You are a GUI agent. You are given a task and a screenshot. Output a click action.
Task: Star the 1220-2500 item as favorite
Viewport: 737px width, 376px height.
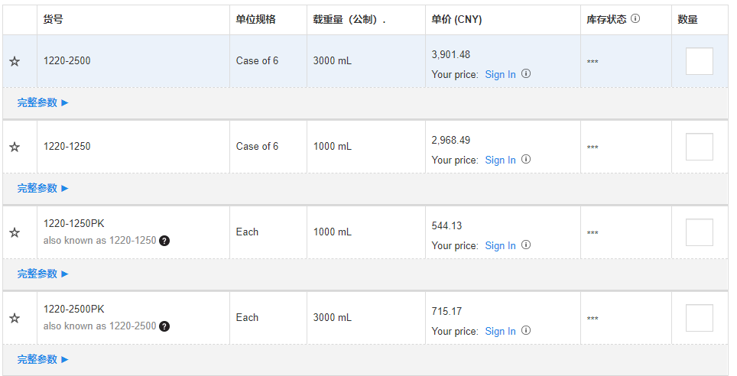(x=15, y=61)
